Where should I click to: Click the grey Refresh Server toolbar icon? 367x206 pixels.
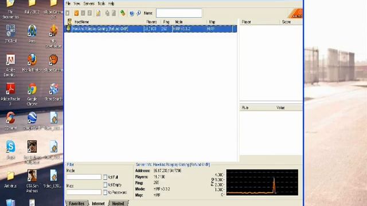[x=89, y=13]
